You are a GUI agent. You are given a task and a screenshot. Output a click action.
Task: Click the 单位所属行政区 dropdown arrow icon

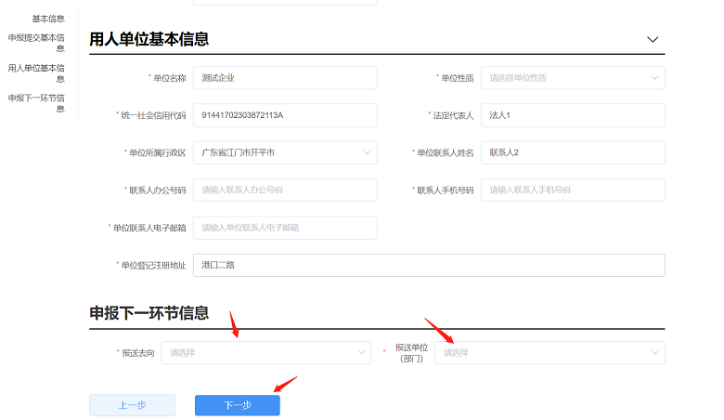(x=367, y=152)
